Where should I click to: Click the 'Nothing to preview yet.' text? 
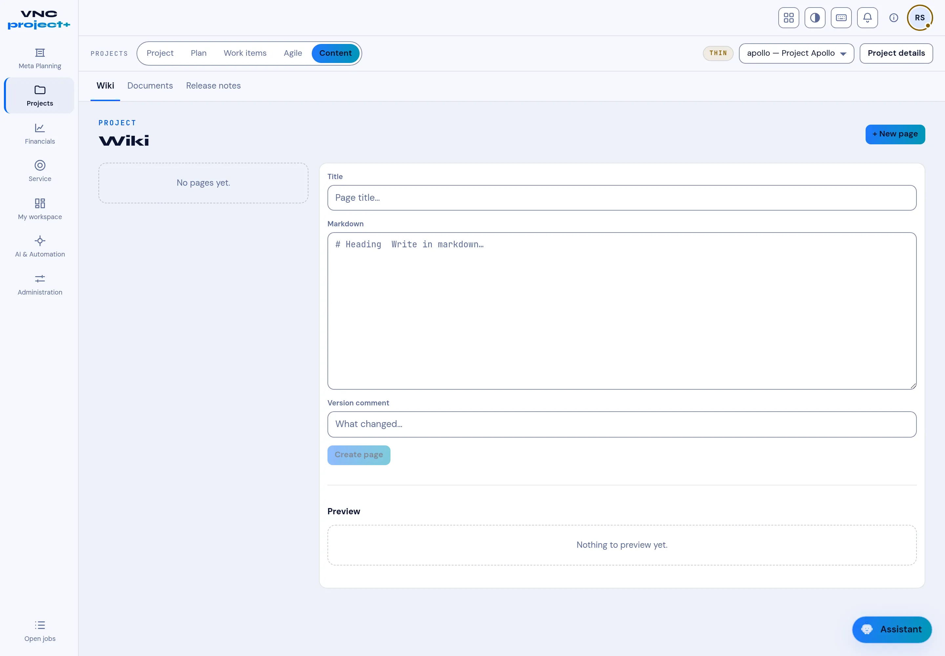click(622, 545)
